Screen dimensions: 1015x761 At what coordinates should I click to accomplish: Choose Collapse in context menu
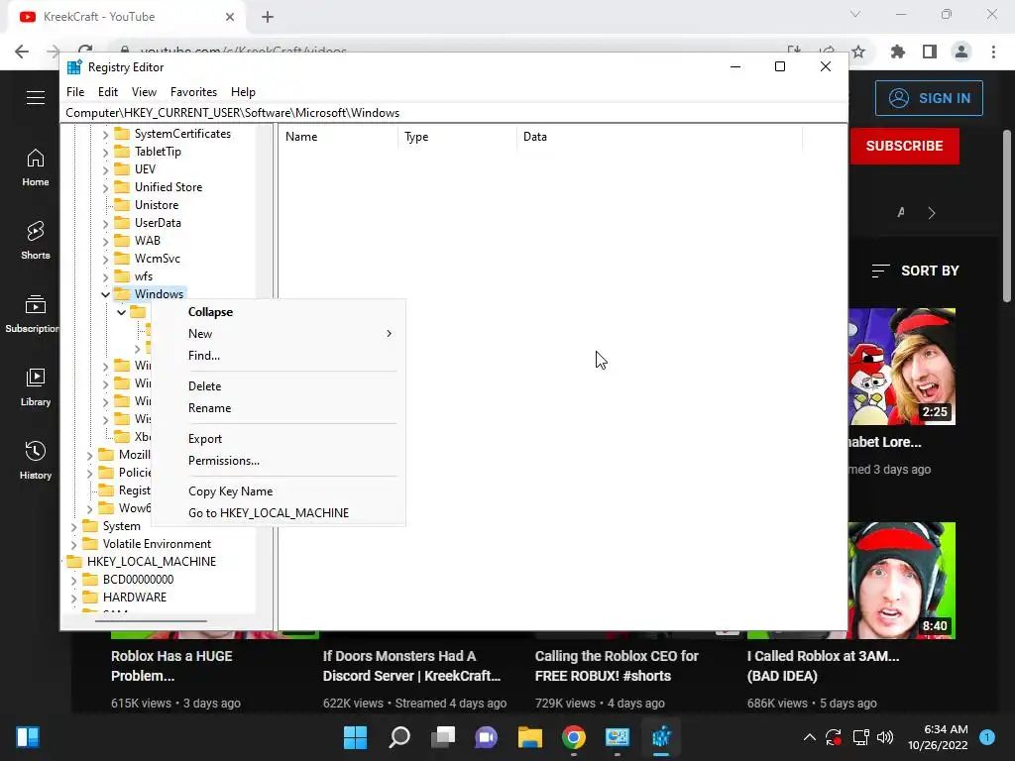279,312
